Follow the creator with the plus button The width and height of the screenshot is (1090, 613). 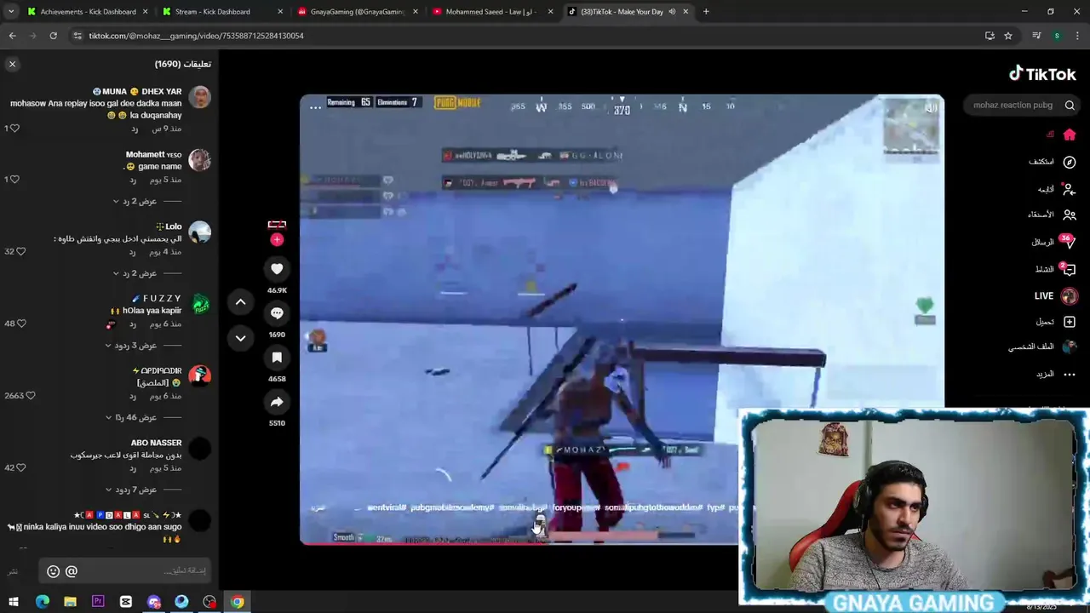(277, 239)
